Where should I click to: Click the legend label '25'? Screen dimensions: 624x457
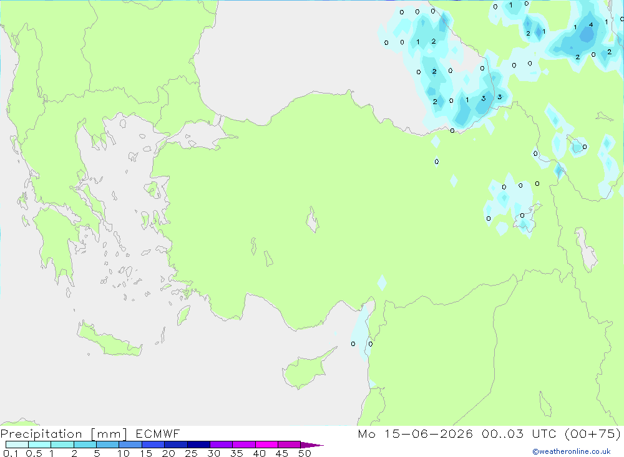(192, 453)
